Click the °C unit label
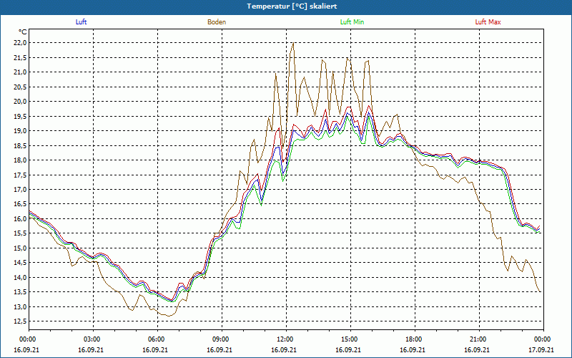 tap(23, 32)
